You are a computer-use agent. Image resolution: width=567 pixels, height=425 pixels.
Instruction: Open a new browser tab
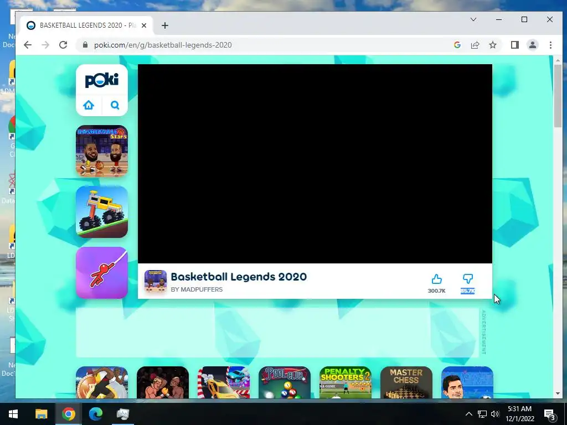165,25
